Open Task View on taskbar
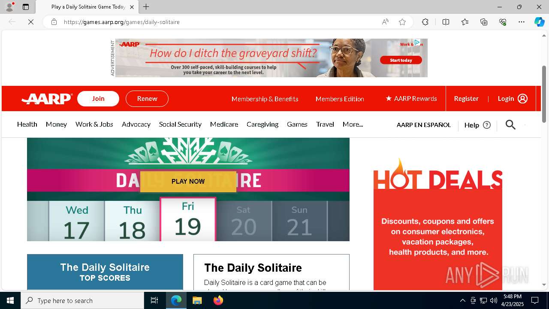Viewport: 549px width, 309px height. pos(154,300)
